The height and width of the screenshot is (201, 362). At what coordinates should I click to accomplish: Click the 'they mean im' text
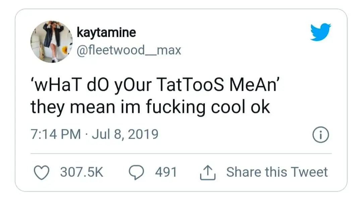tap(85, 107)
